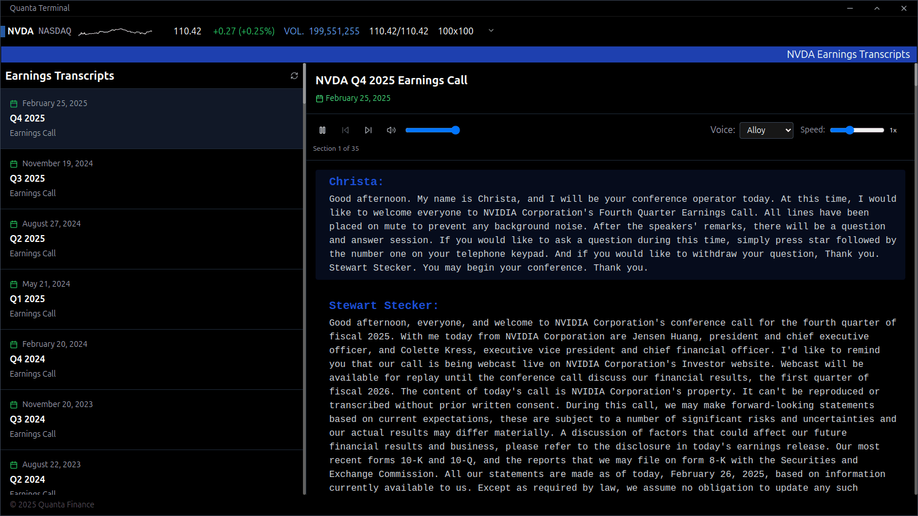
Task: Click the Section 1 of 35 indicator
Action: (x=336, y=148)
